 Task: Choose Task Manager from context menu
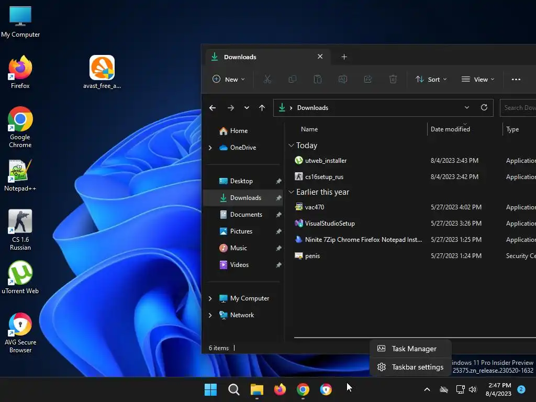pos(410,349)
